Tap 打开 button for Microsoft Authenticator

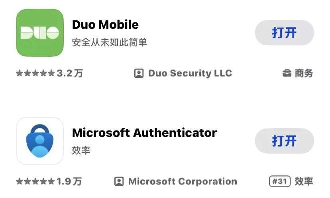click(284, 141)
